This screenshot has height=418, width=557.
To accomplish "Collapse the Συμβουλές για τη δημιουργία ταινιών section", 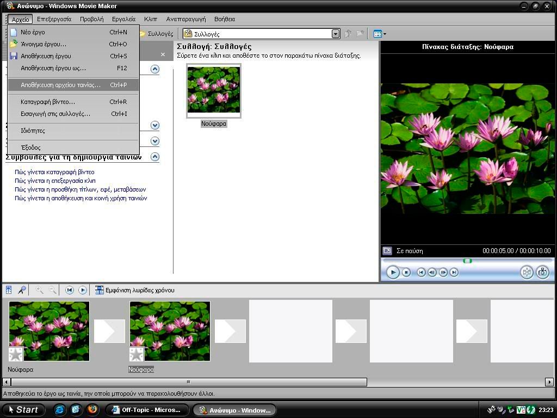I will point(155,157).
